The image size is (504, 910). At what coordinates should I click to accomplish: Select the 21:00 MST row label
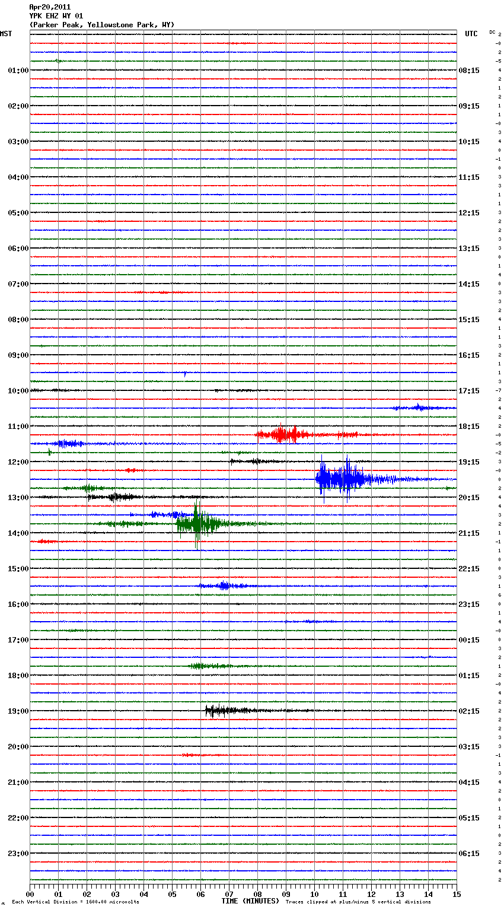(18, 782)
